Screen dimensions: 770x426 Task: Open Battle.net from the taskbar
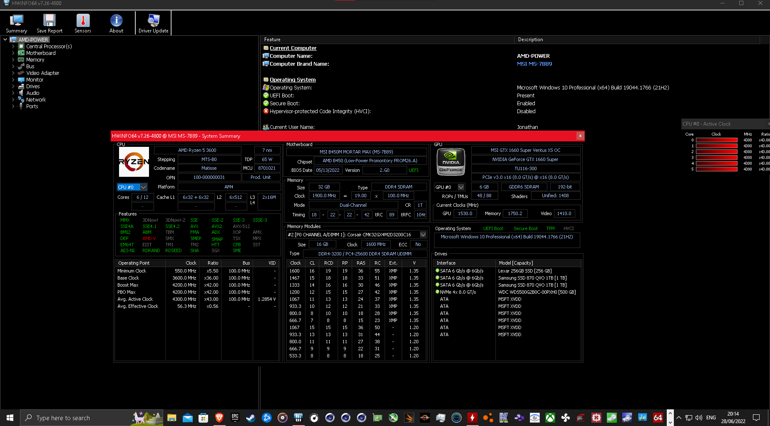[266, 418]
